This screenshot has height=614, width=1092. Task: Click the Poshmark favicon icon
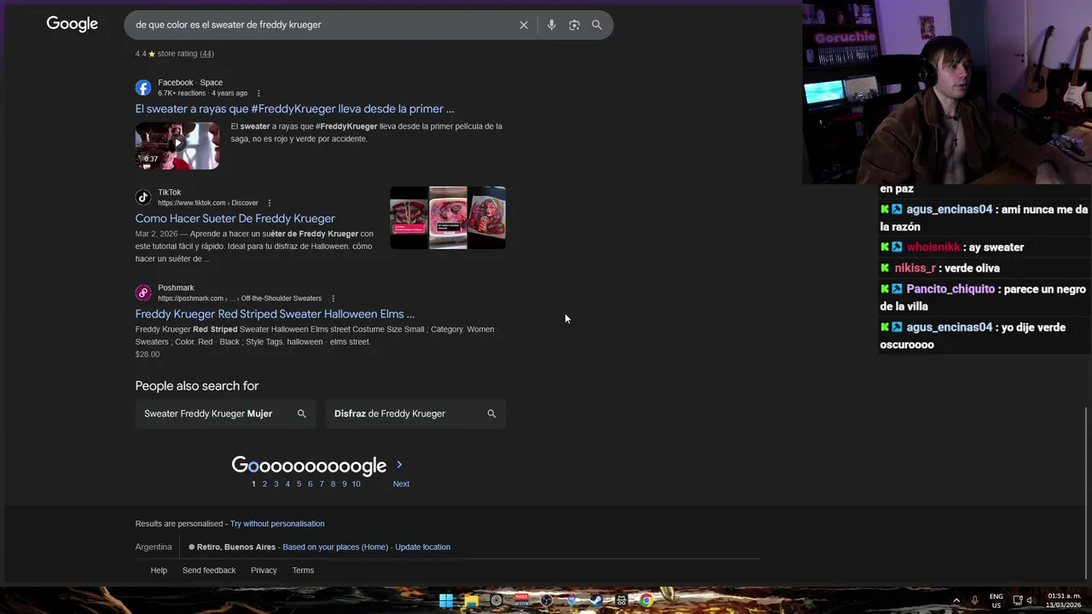[x=143, y=293]
